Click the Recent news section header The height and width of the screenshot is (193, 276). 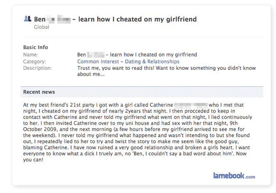click(x=39, y=92)
